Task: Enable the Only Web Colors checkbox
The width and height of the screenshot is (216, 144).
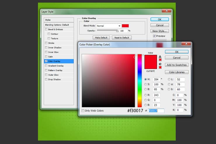Action: (83, 111)
